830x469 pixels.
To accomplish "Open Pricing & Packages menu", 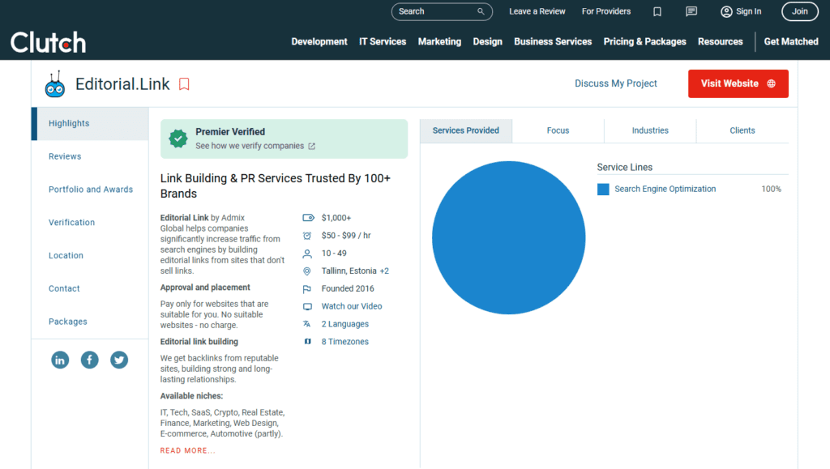I will [644, 42].
